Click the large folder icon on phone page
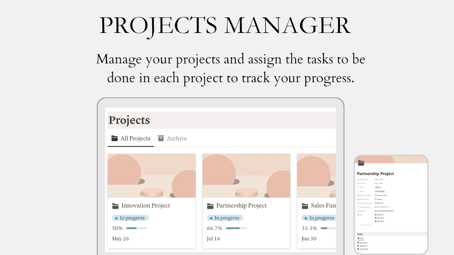Screen dimensions: 454x255 361,163
